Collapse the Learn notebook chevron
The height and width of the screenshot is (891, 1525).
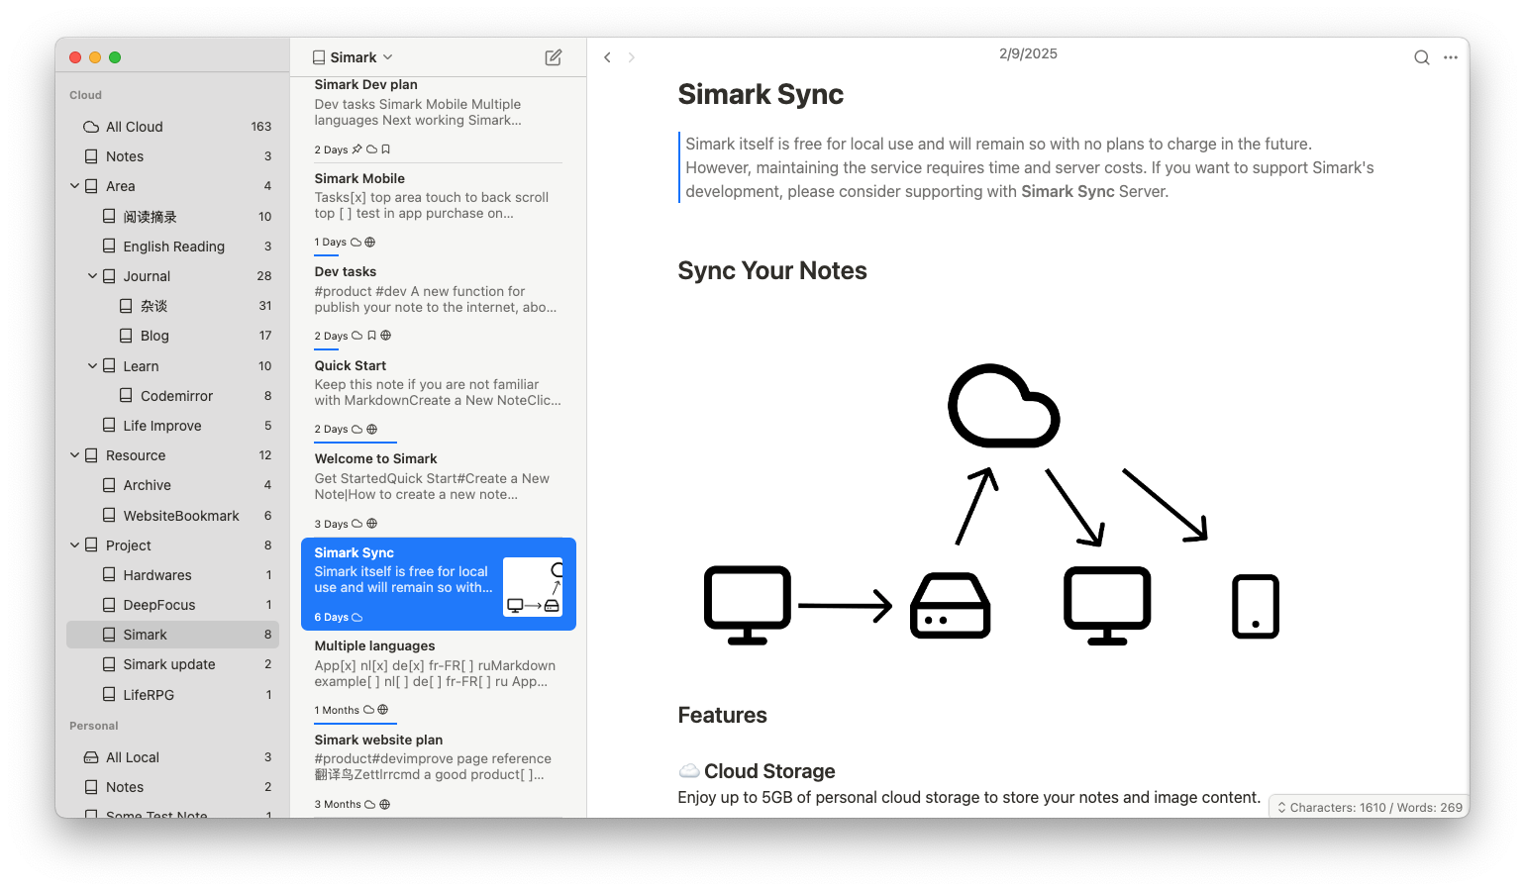(x=92, y=366)
